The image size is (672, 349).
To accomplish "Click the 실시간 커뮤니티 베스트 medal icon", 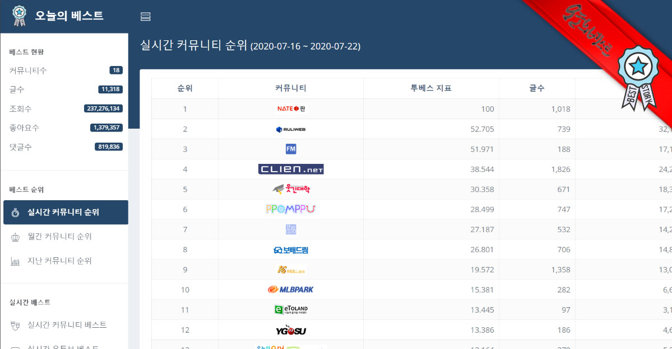I will [x=16, y=326].
